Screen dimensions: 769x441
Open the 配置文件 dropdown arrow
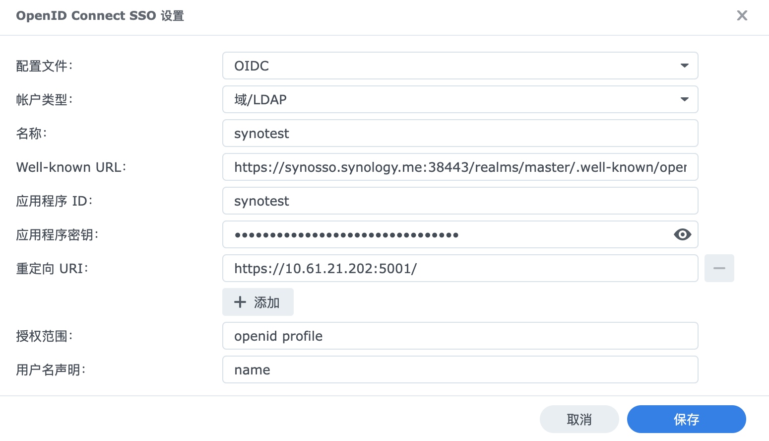point(685,66)
